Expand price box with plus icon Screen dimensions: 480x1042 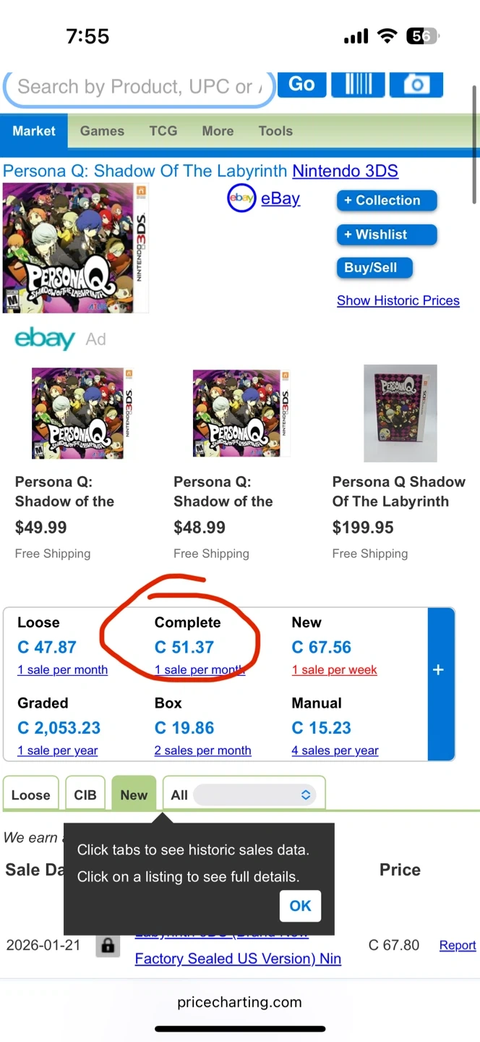click(438, 670)
